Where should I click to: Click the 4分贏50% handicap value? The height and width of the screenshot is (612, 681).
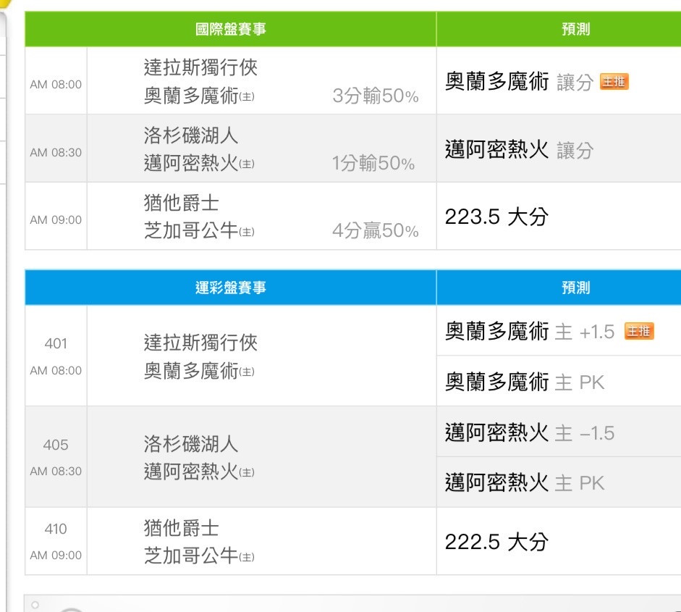click(x=376, y=231)
